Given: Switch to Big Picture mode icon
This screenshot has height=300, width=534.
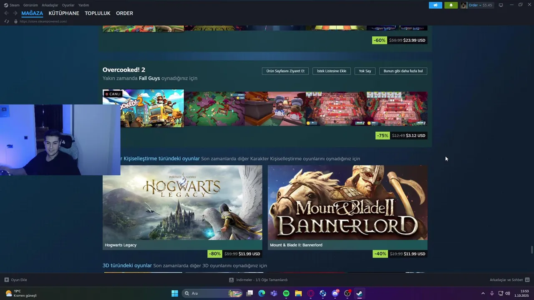Looking at the screenshot, I should 501,5.
